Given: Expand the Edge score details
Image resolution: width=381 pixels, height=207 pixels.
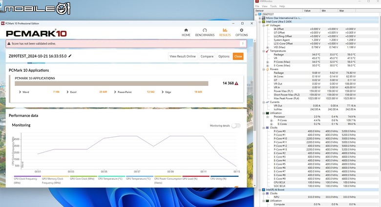Looking at the screenshot, I should (163, 92).
